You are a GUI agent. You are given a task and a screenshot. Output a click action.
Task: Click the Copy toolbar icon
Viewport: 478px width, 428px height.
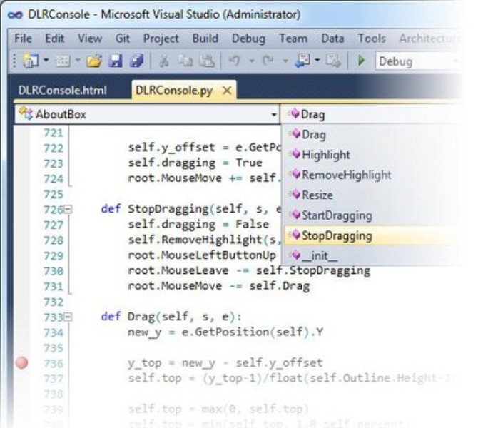point(185,61)
